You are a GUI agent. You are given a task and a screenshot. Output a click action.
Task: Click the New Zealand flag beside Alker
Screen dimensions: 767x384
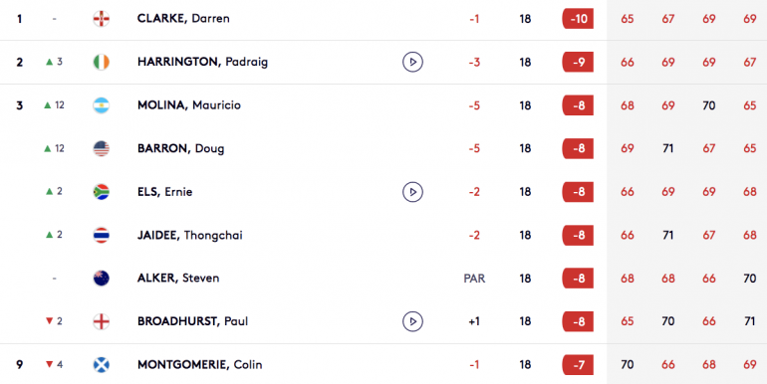point(102,279)
